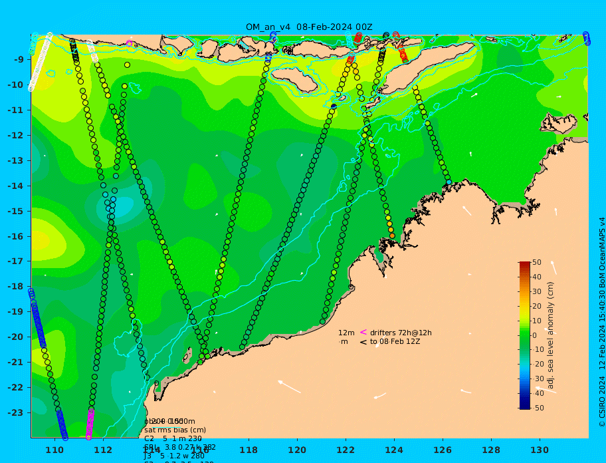The height and width of the screenshot is (463, 606).
Task: Click the longitude label '130'
Action: [x=540, y=450]
